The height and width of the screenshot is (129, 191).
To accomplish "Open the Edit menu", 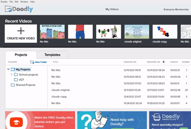I will click(17, 2).
